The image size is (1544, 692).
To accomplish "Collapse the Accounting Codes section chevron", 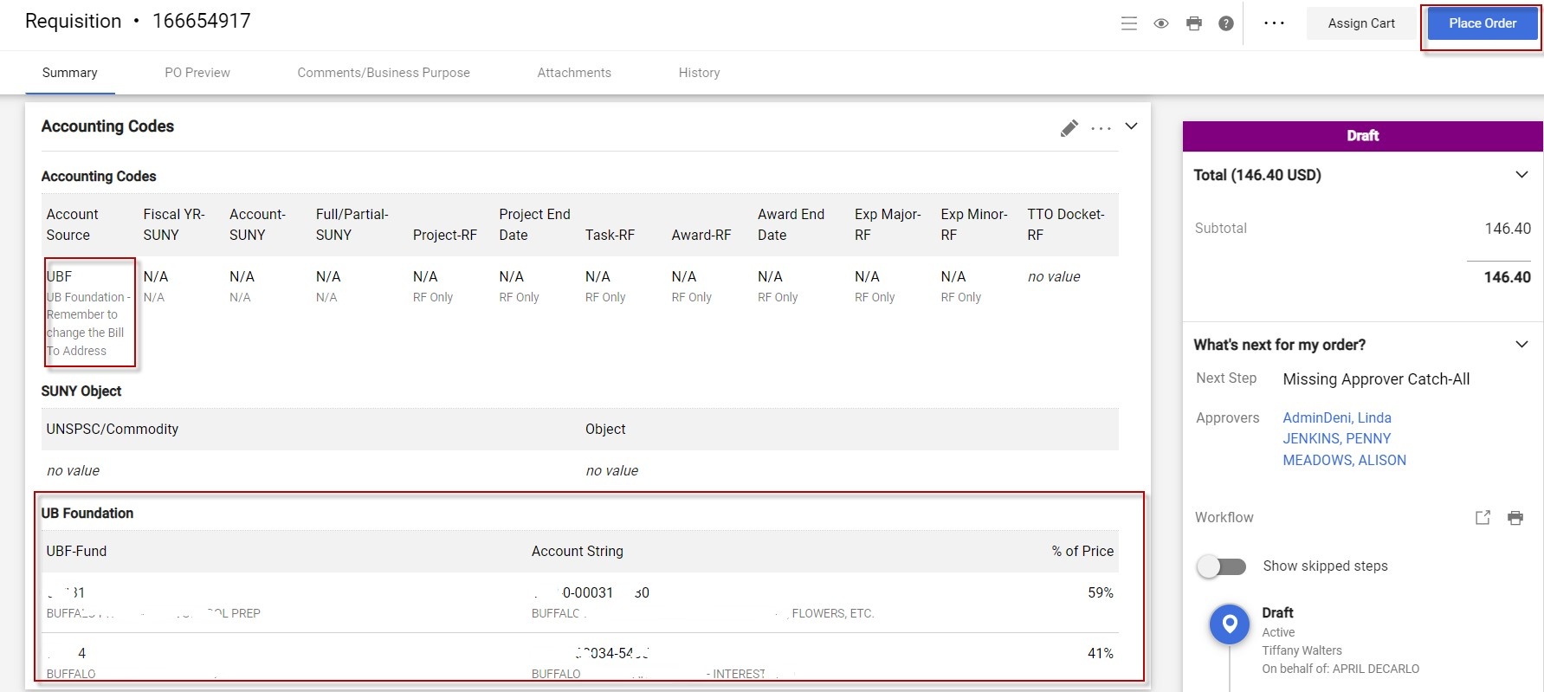I will pyautogui.click(x=1131, y=126).
